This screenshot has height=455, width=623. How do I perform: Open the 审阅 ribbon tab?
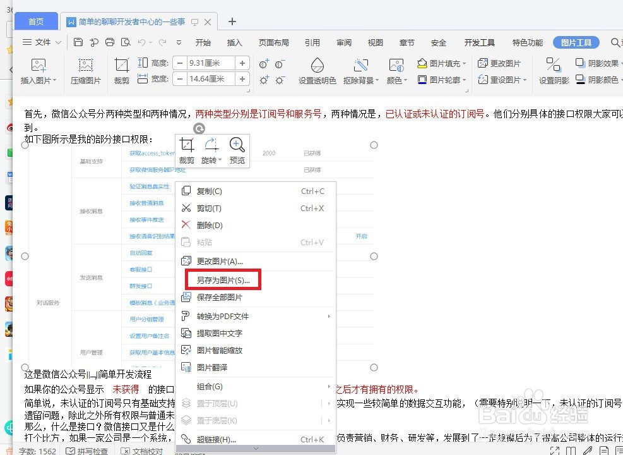[343, 42]
